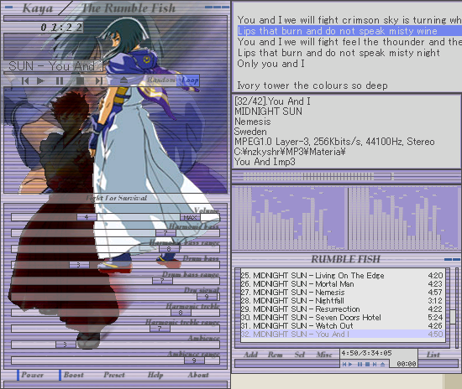
Task: Click the Ambience slider handle
Action: click(66, 345)
